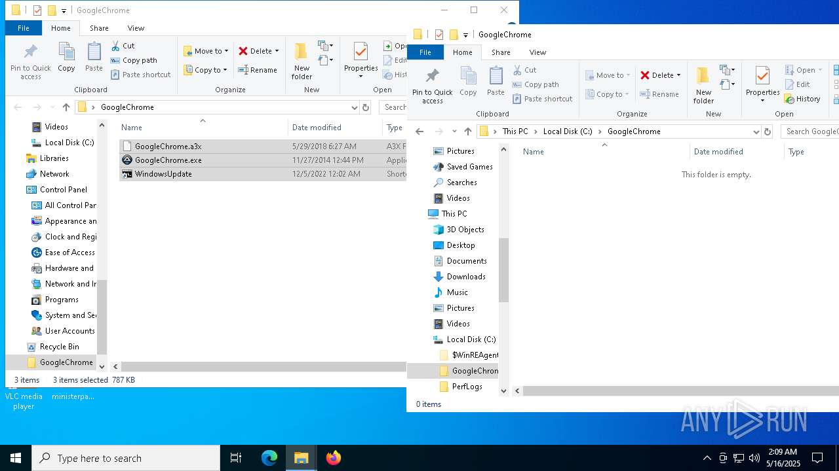Click Local Disk (C:) in front address bar

[x=568, y=131]
